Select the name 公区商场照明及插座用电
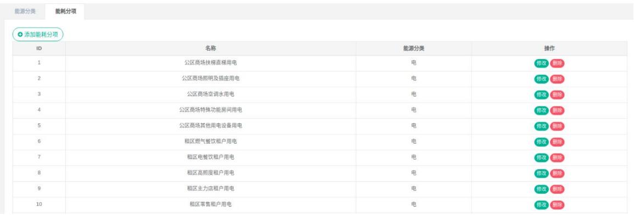 [x=211, y=79]
